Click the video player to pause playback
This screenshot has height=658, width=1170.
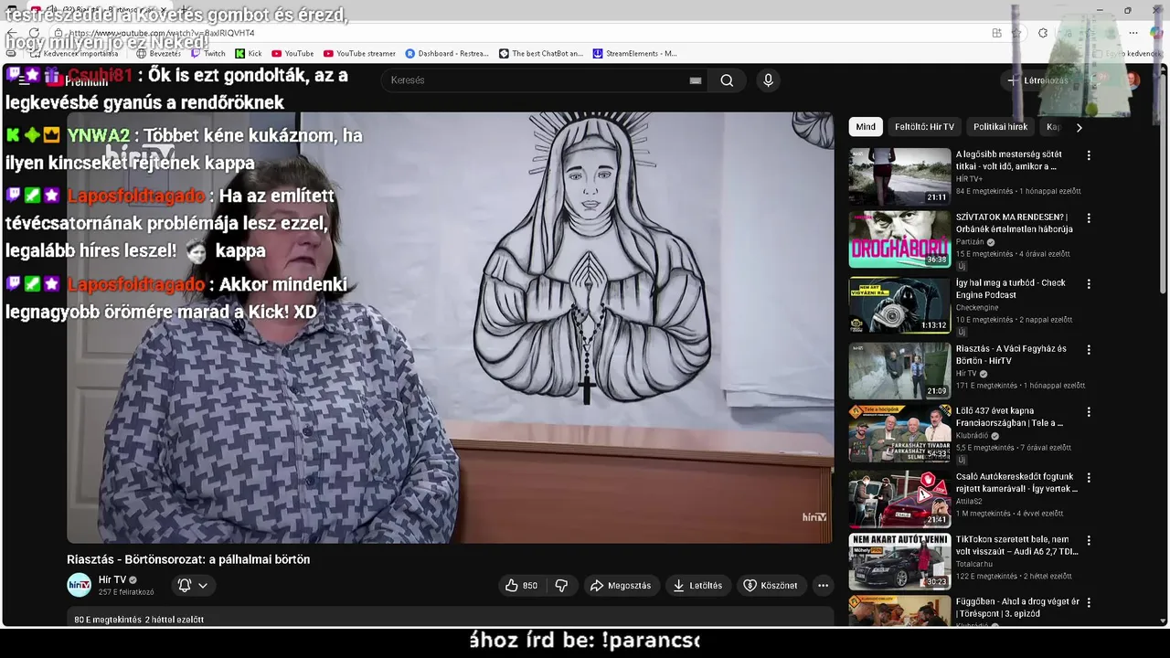click(x=450, y=327)
